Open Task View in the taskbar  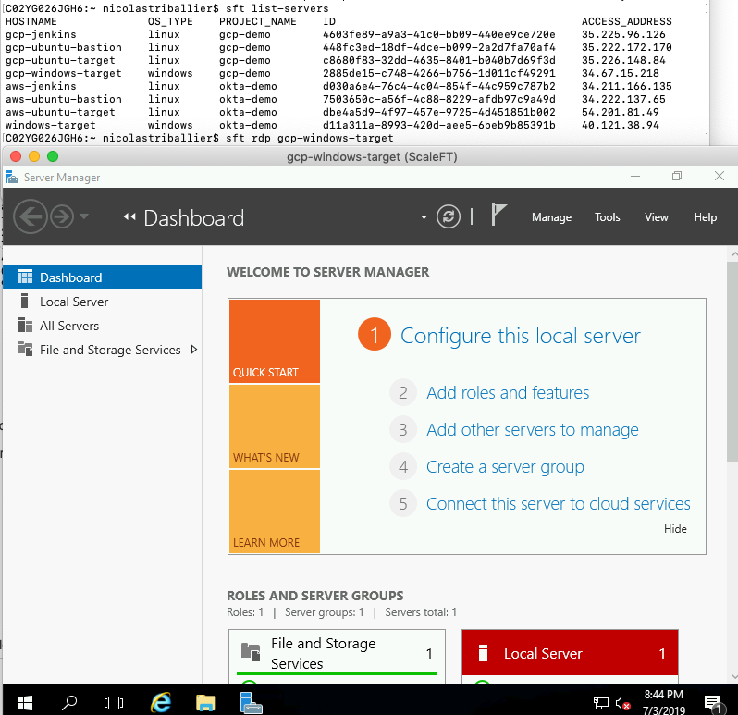click(113, 702)
